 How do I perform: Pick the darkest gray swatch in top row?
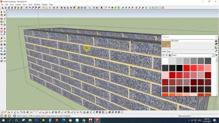[208, 61]
